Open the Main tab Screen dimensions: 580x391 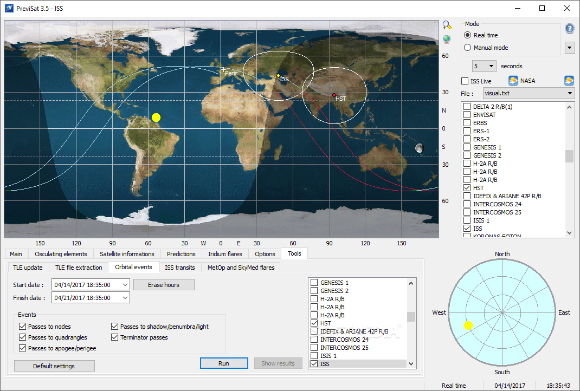(x=16, y=254)
